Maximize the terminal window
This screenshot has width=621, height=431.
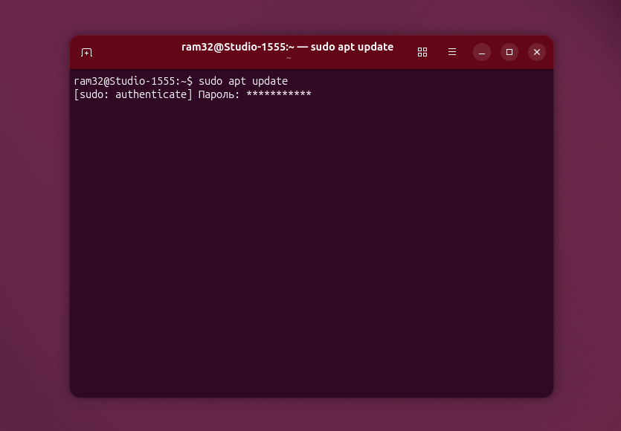(509, 52)
